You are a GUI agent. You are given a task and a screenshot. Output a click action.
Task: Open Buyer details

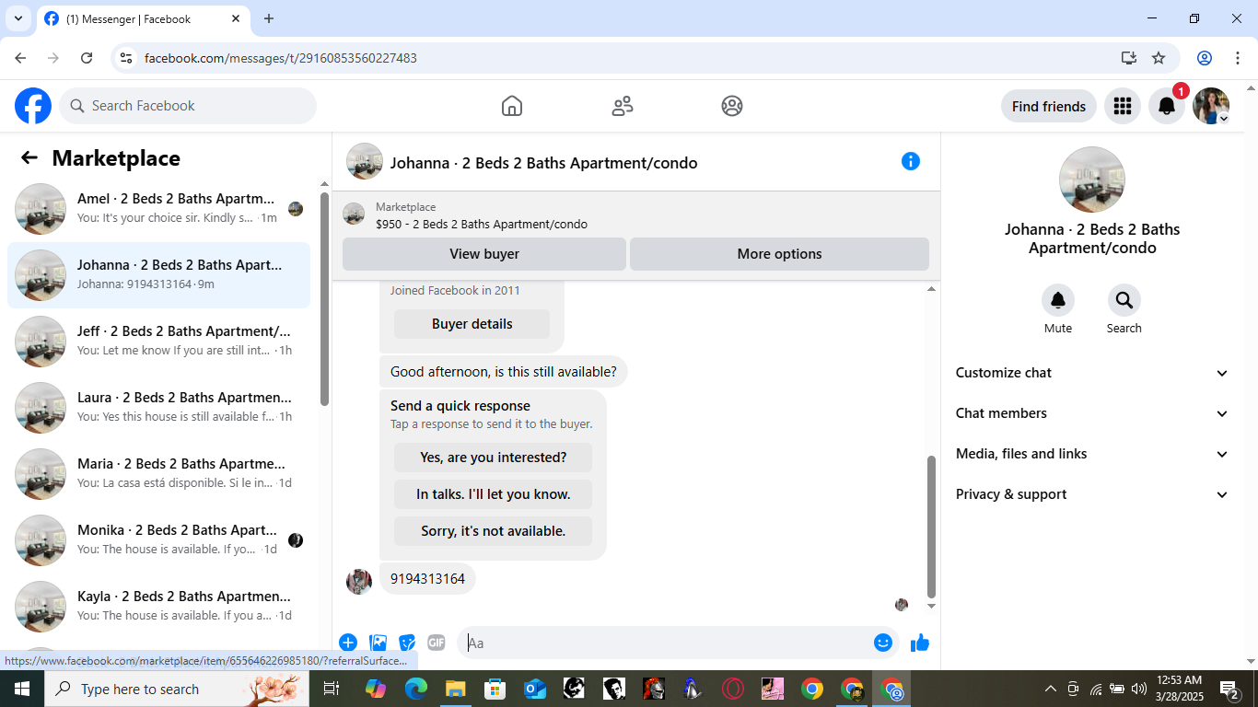click(472, 324)
